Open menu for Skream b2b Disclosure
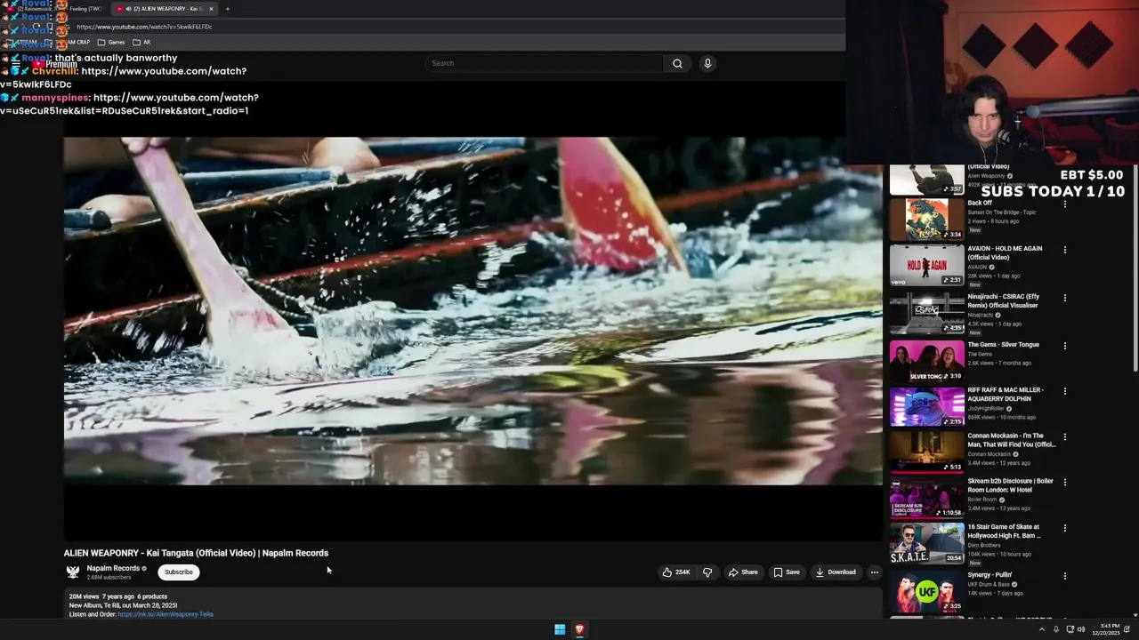Image resolution: width=1139 pixels, height=640 pixels. (x=1064, y=483)
